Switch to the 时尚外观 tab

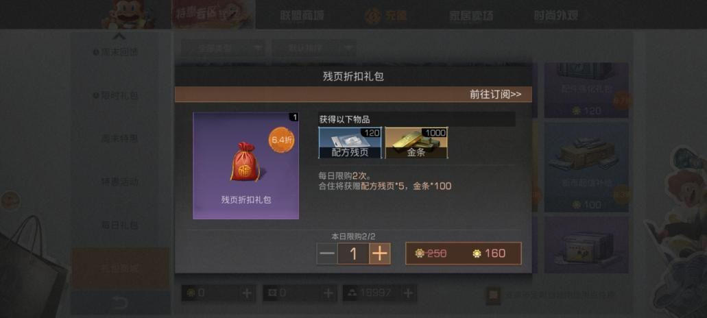point(556,16)
